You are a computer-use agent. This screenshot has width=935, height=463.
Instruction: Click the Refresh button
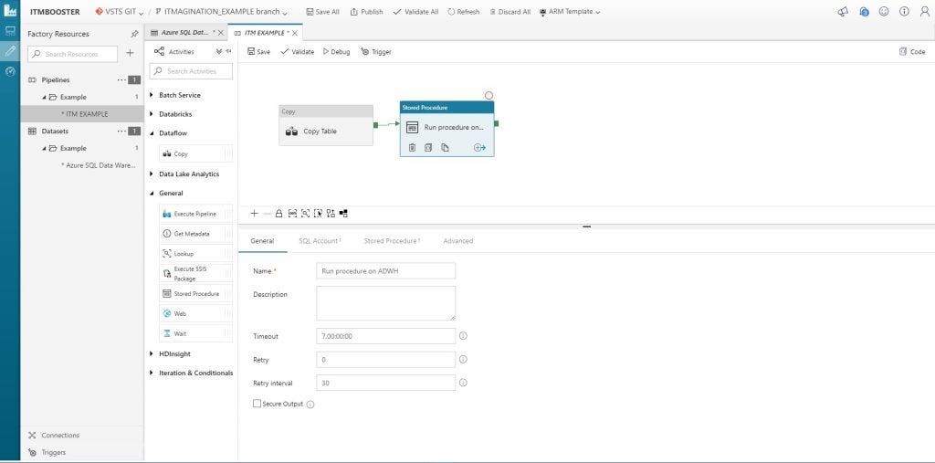click(463, 12)
